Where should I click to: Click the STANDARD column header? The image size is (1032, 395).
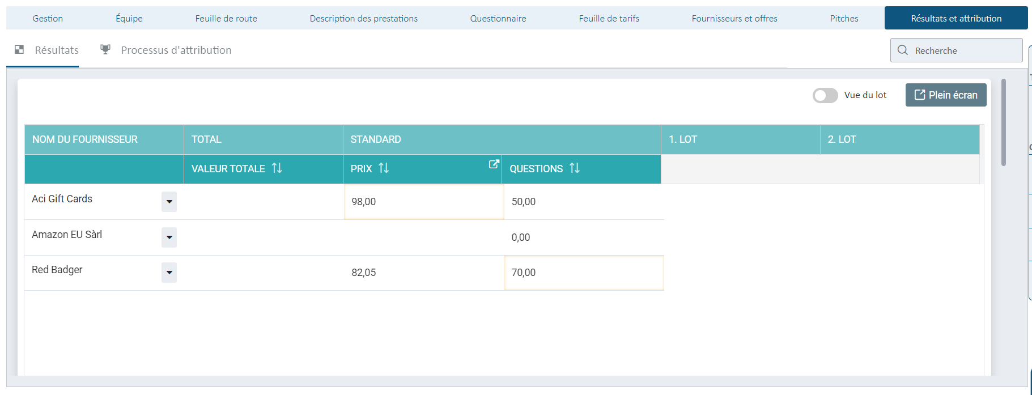502,139
